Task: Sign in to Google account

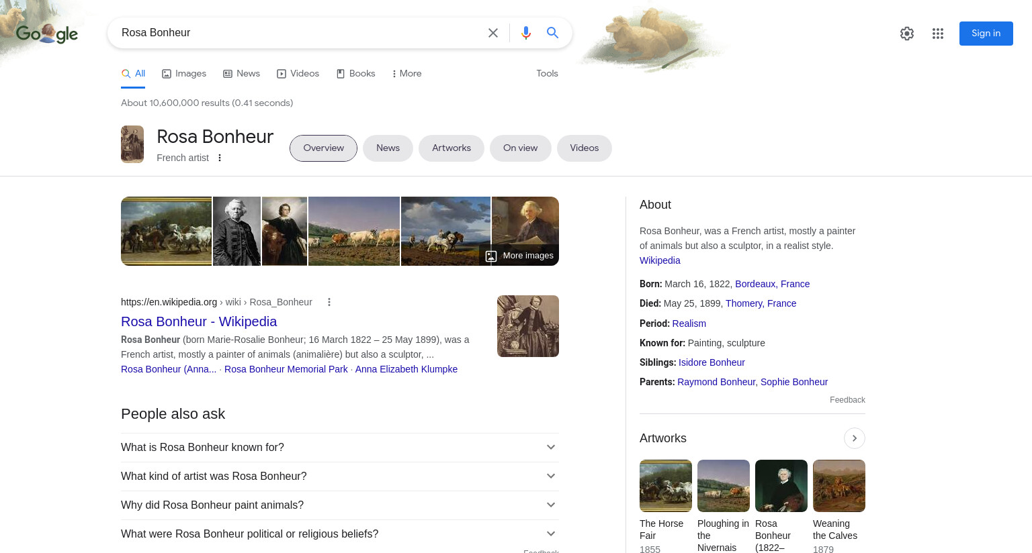Action: click(x=986, y=34)
